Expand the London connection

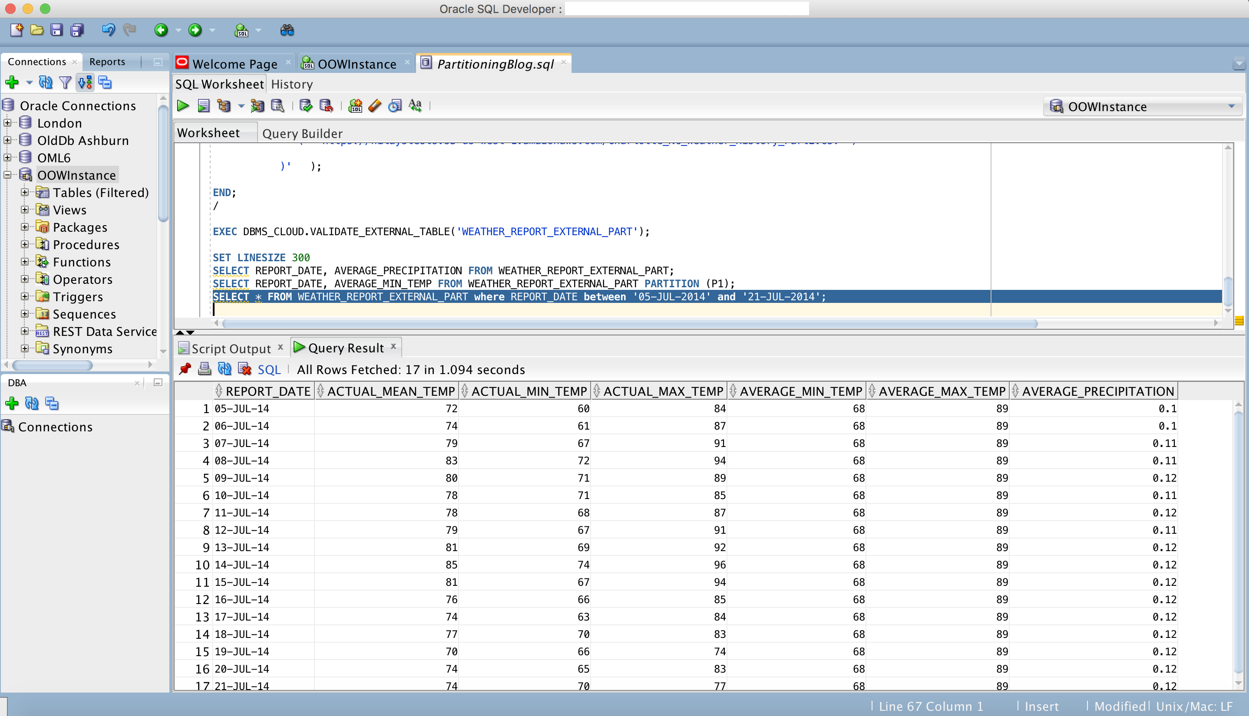(x=7, y=123)
